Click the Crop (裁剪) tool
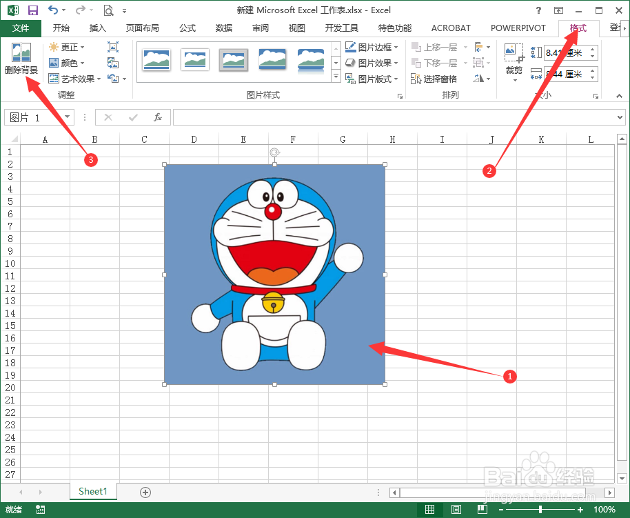This screenshot has height=518, width=630. 514,62
